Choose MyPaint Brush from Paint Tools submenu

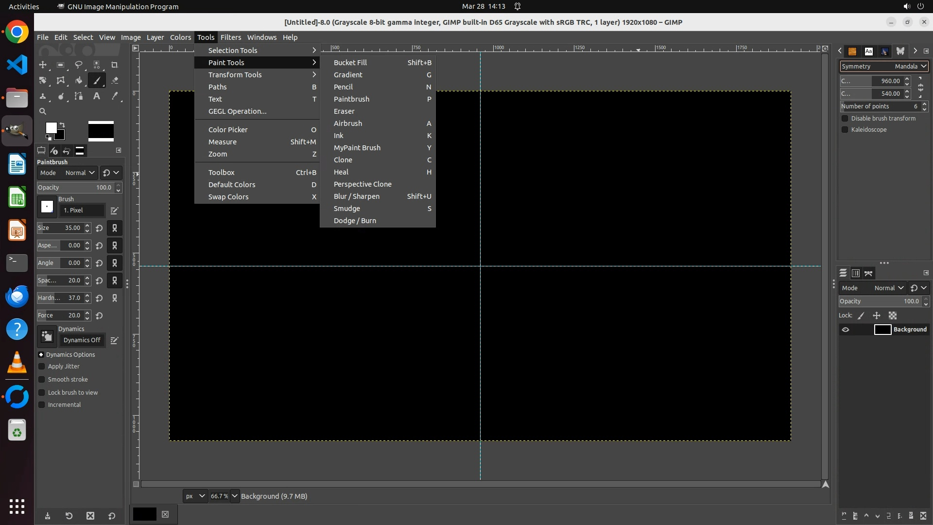(357, 148)
